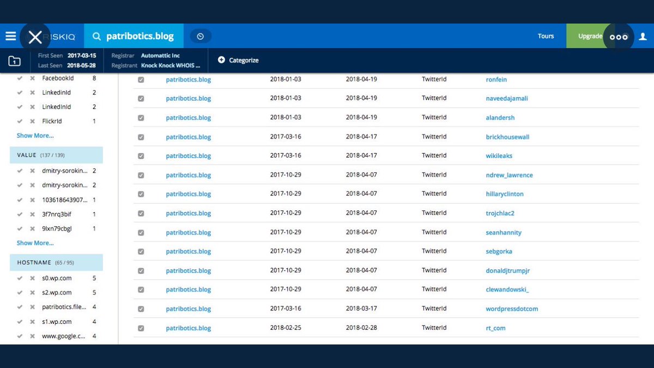Click registrar Automattic Inc text
The height and width of the screenshot is (368, 654).
point(160,56)
